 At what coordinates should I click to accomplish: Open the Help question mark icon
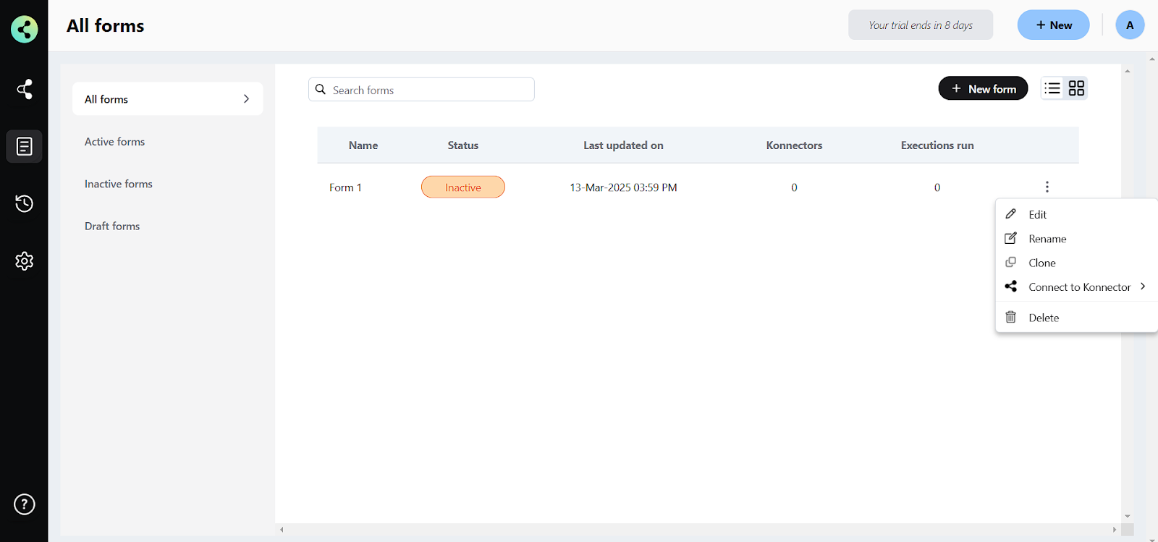[x=24, y=504]
